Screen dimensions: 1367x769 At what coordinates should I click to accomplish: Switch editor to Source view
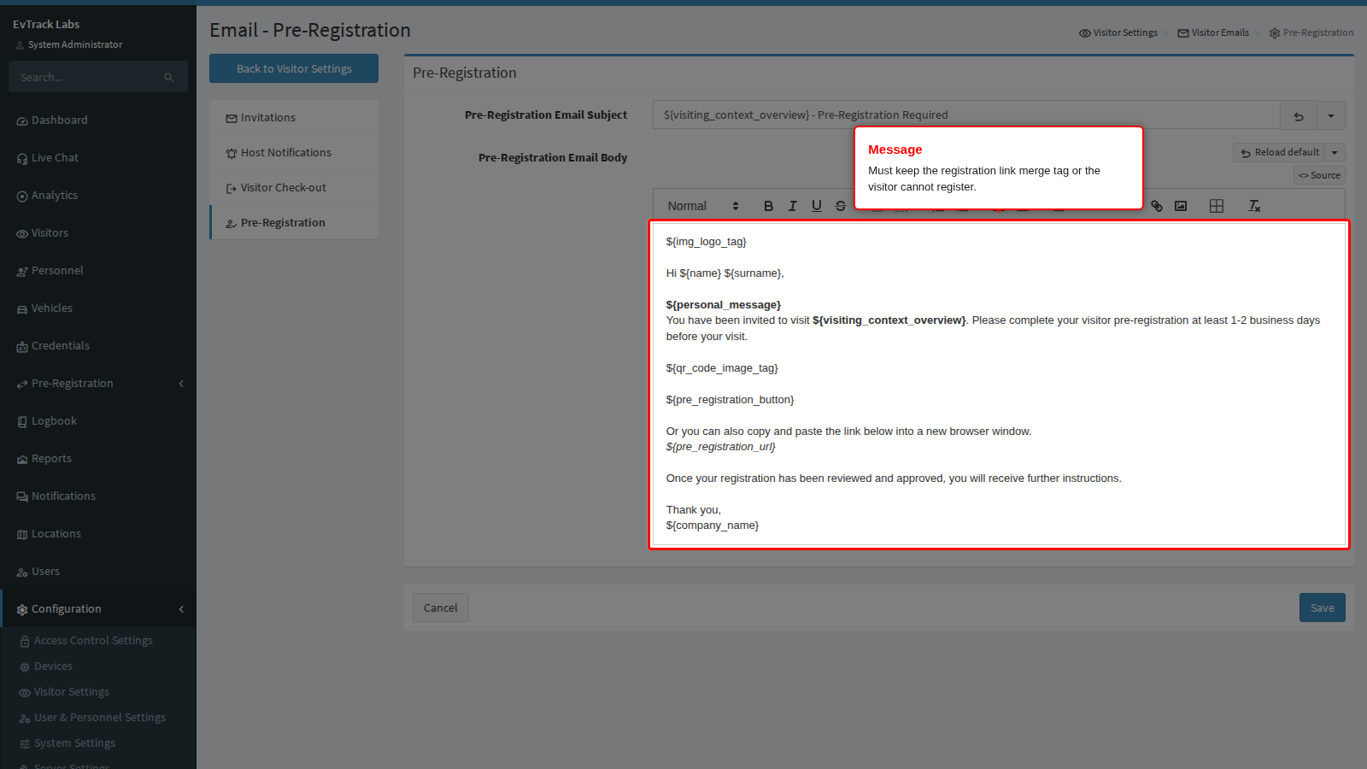point(1320,175)
